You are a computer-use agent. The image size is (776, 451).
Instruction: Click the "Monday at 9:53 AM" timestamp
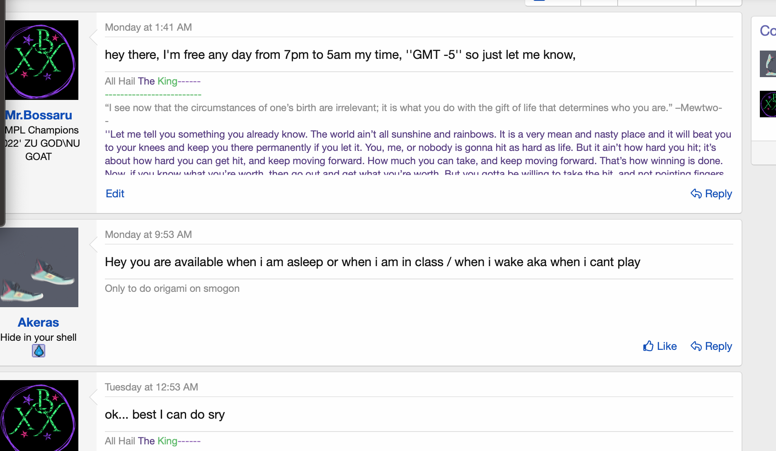pyautogui.click(x=148, y=235)
